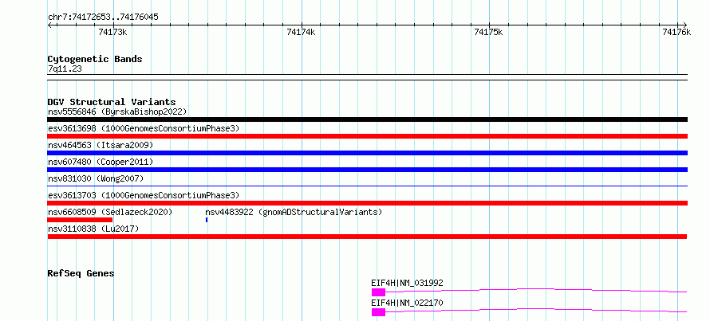710x321 pixels.
Task: Open the nsv5556846 (ByrskaBishop2022) label
Action: (117, 112)
